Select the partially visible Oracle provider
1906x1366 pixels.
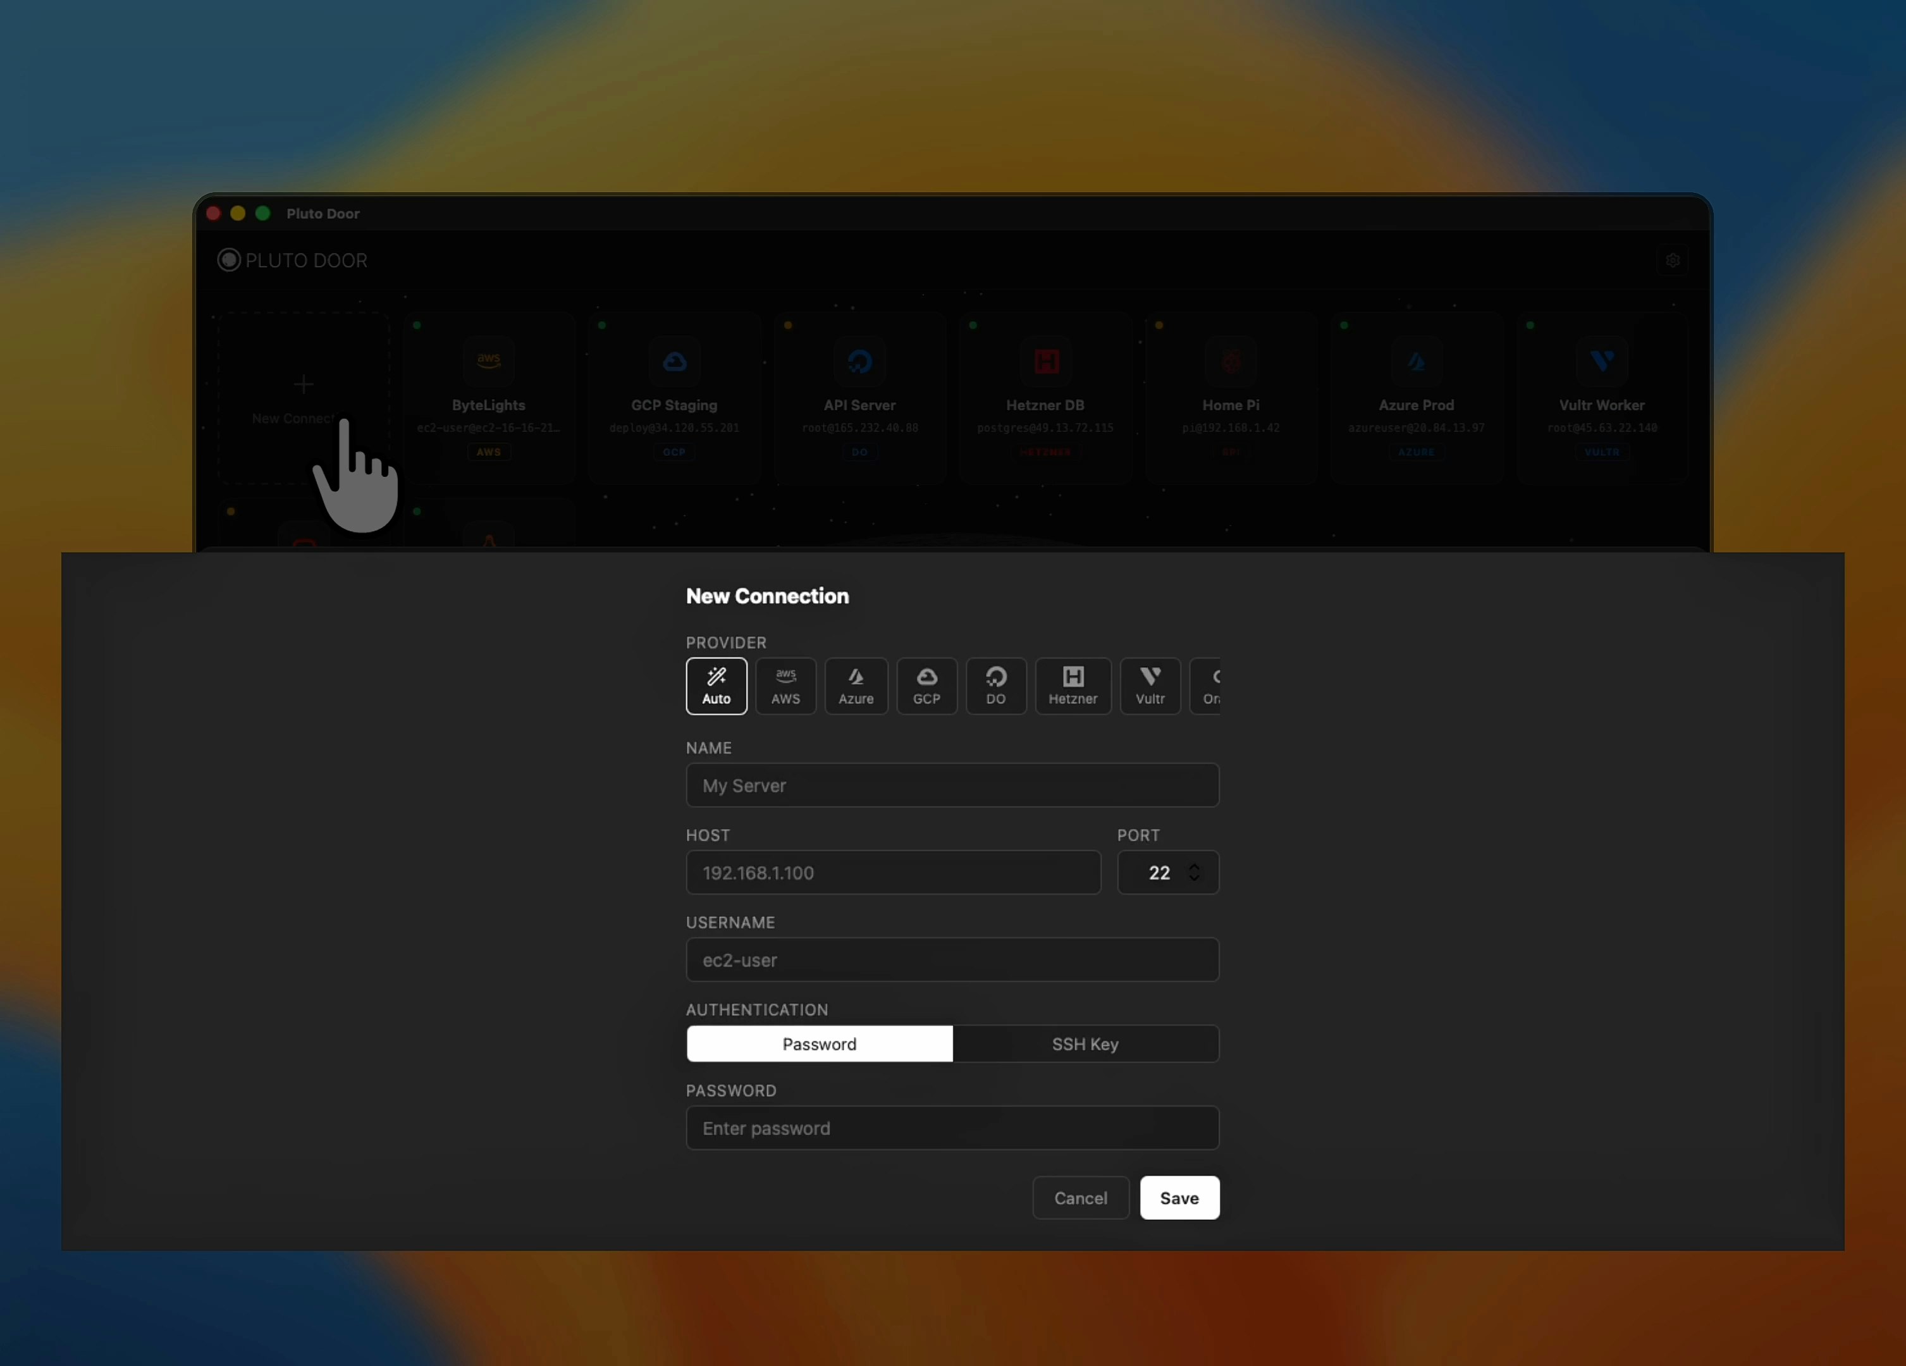tap(1207, 685)
